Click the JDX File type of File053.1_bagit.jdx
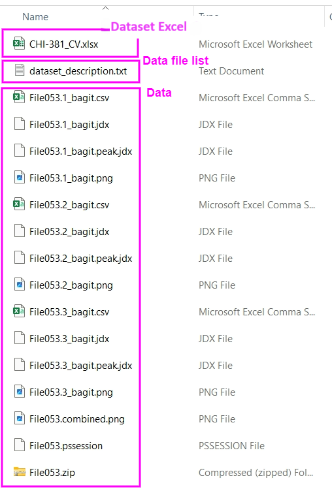Screen dimensions: 332x491 (x=216, y=125)
